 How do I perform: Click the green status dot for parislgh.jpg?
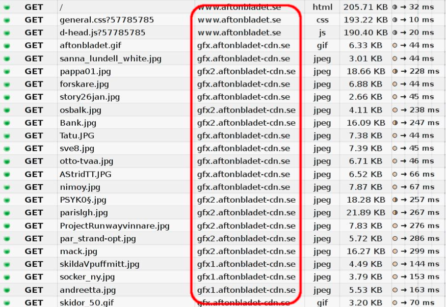tap(7, 213)
